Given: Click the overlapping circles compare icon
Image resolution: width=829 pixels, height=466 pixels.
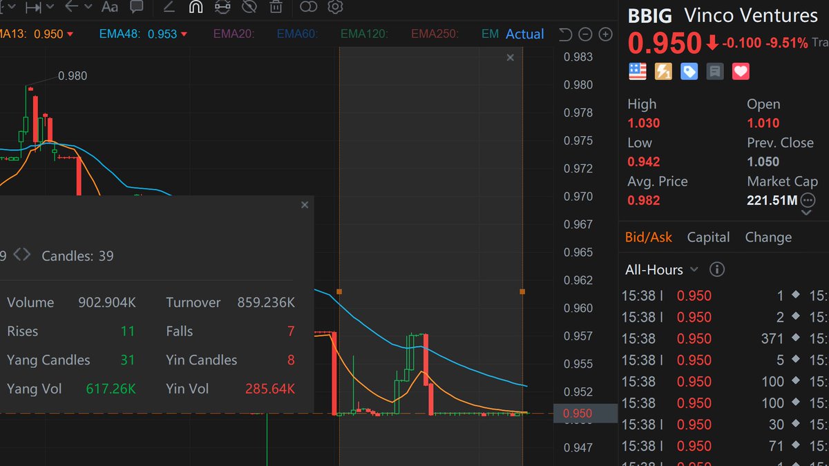Looking at the screenshot, I should [x=308, y=7].
